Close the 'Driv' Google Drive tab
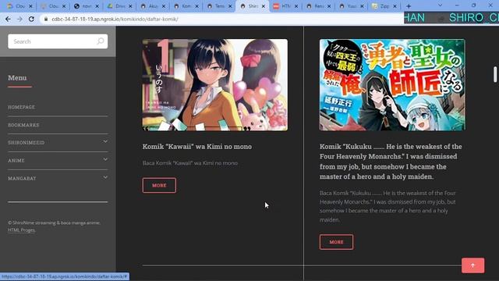Viewport: 499px width, 281px height. [x=130, y=6]
